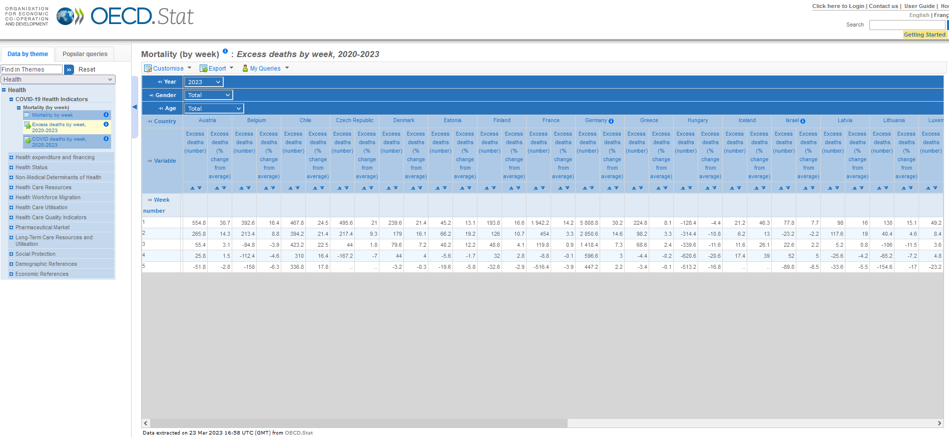Expand Non-Medical Determinants of Health
The width and height of the screenshot is (949, 437).
click(x=11, y=177)
